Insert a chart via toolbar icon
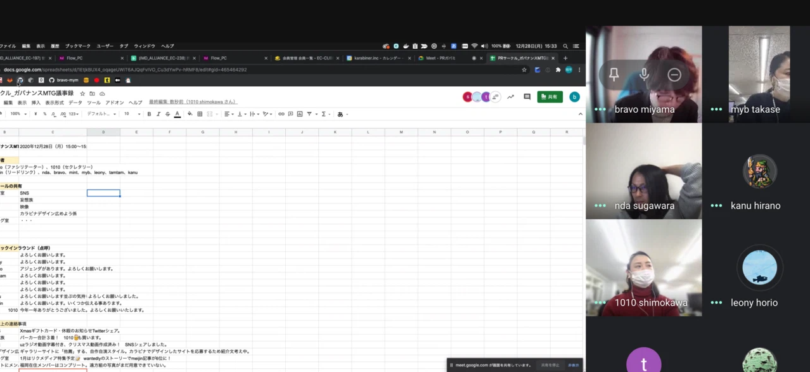This screenshot has width=810, height=372. [300, 114]
